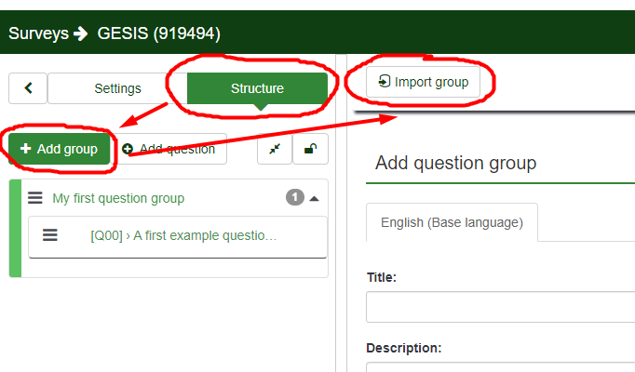Viewport: 635px width, 372px height.
Task: Switch to the Settings tab
Action: (x=117, y=88)
